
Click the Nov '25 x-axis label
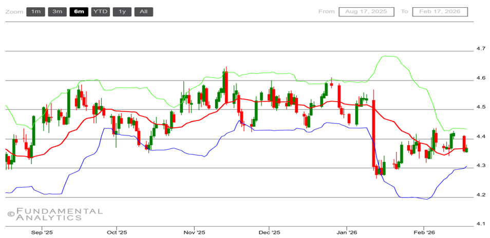click(x=194, y=232)
